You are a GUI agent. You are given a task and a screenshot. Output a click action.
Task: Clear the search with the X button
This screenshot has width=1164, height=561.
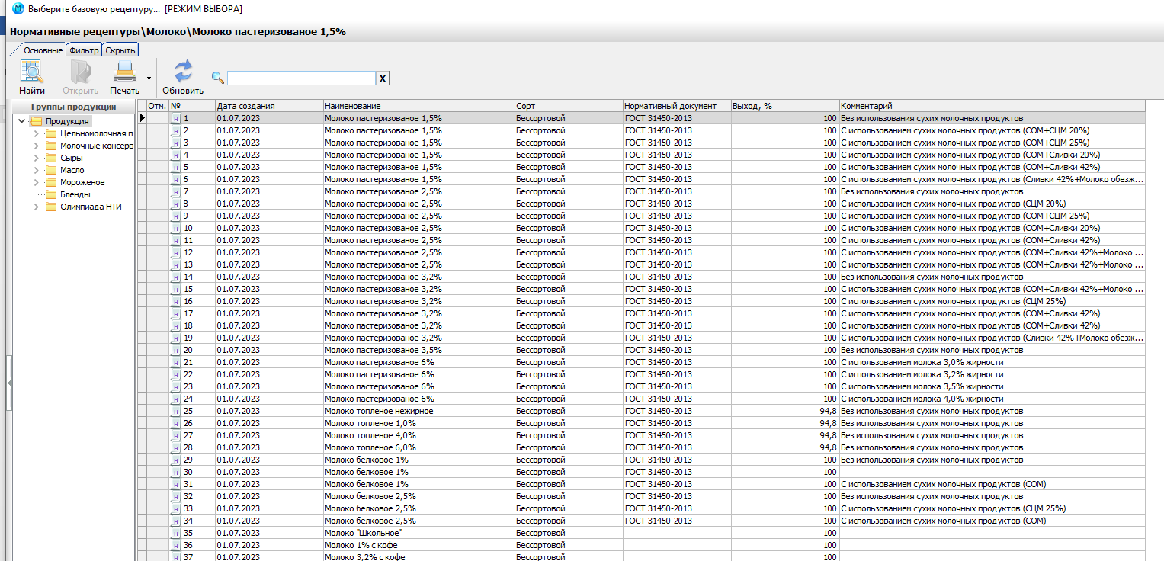point(383,79)
